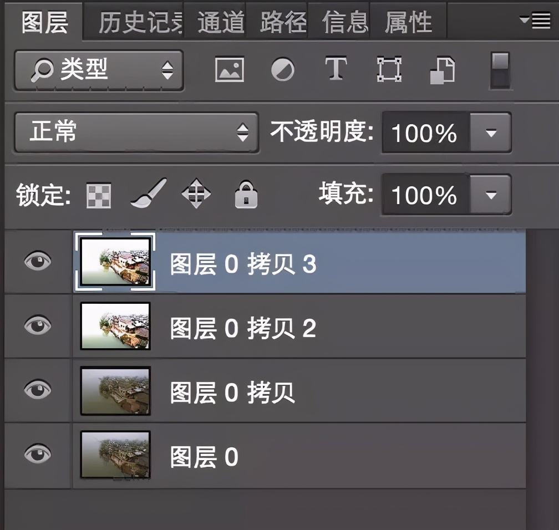The width and height of the screenshot is (559, 530).
Task: Toggle layer filtering switch on/off
Action: point(500,70)
